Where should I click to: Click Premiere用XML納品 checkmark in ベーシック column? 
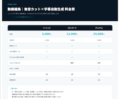pyautogui.click(x=47, y=57)
